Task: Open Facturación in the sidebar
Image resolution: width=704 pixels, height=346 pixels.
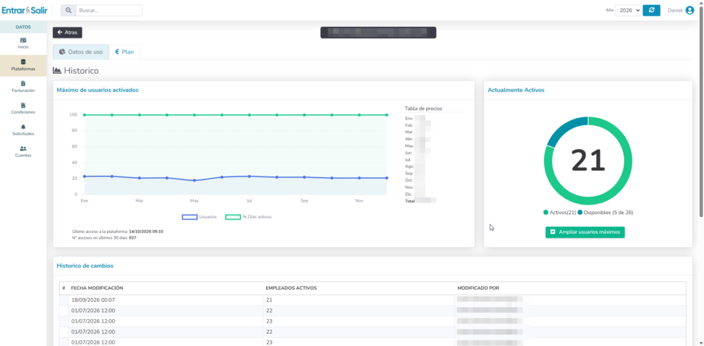Action: pyautogui.click(x=23, y=87)
